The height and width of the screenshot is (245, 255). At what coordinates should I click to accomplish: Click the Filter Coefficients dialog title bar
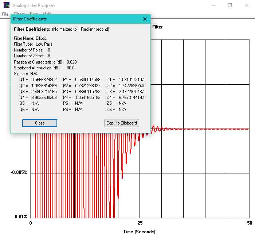73,19
